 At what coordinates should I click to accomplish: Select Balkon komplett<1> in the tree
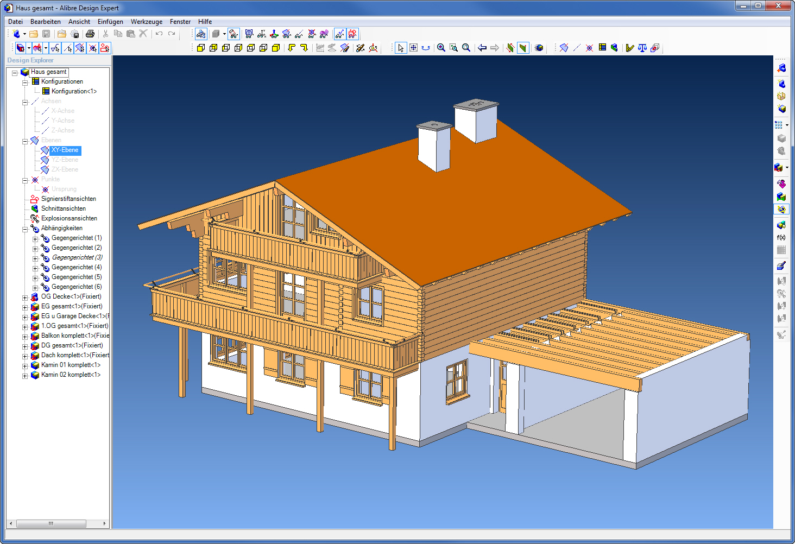[75, 336]
